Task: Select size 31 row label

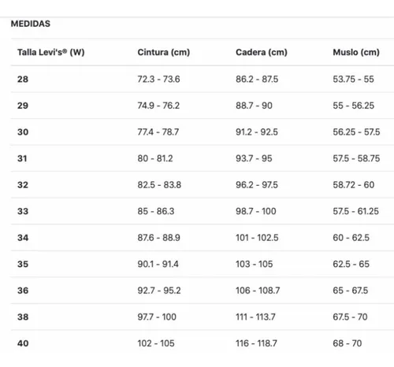Action: (22, 158)
